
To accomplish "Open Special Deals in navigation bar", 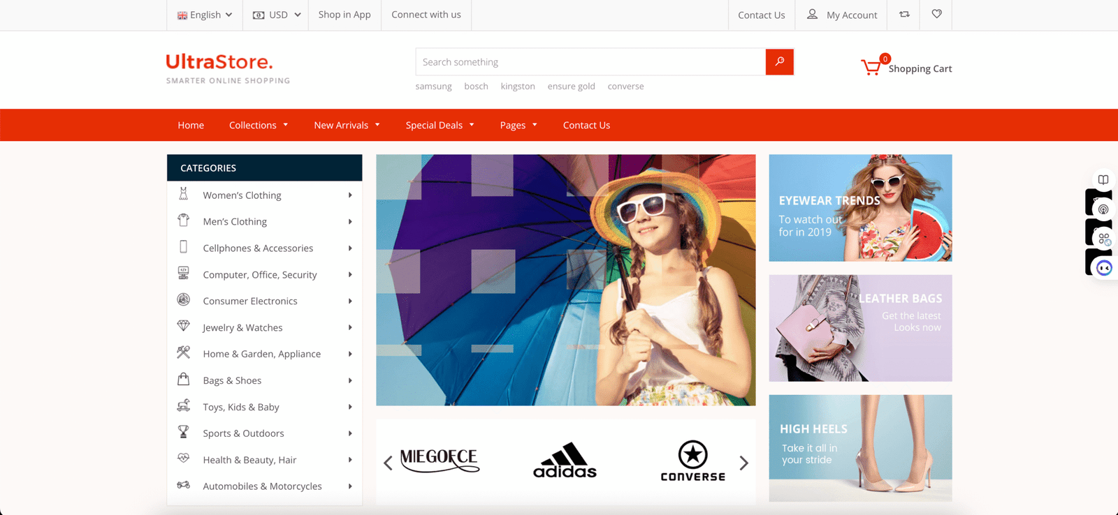I will 440,125.
